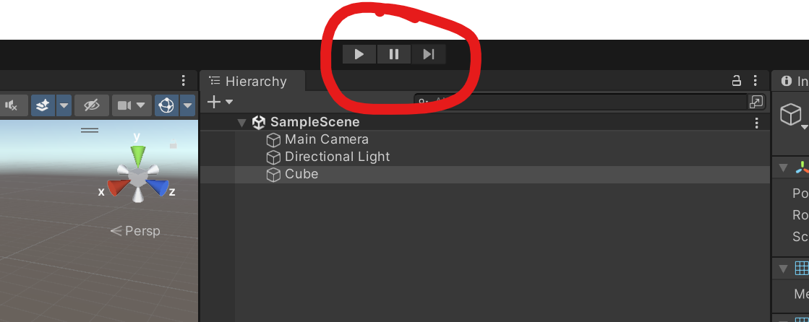809x322 pixels.
Task: Lock the Hierarchy panel padlock
Action: [x=737, y=81]
